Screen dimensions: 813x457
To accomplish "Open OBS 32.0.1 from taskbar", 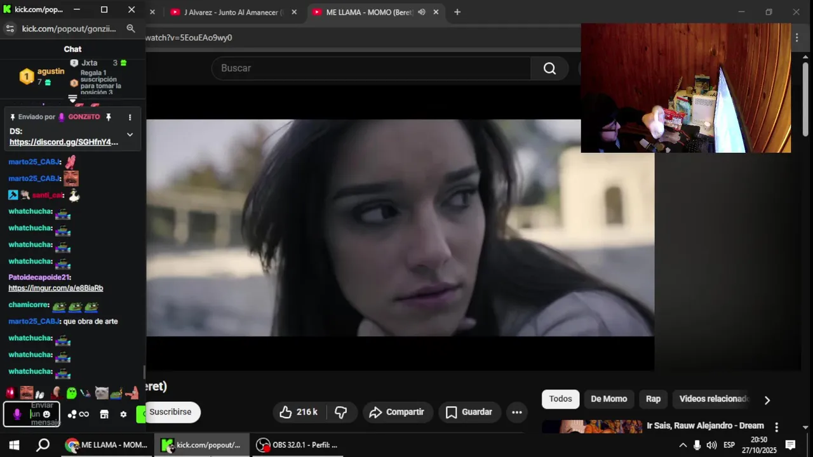I will [x=297, y=445].
